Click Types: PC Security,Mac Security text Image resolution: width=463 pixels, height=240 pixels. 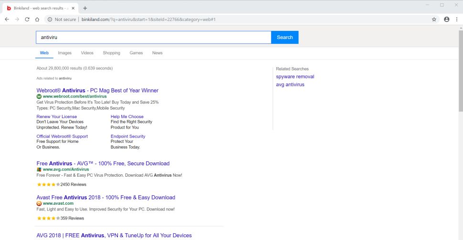tap(81, 108)
